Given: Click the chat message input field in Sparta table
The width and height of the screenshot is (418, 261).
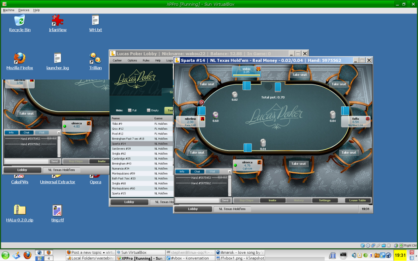Looking at the screenshot, I should pyautogui.click(x=197, y=200).
